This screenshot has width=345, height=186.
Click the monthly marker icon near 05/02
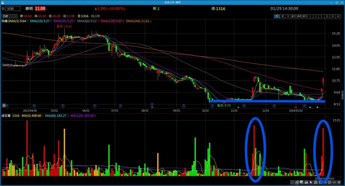click(x=63, y=106)
